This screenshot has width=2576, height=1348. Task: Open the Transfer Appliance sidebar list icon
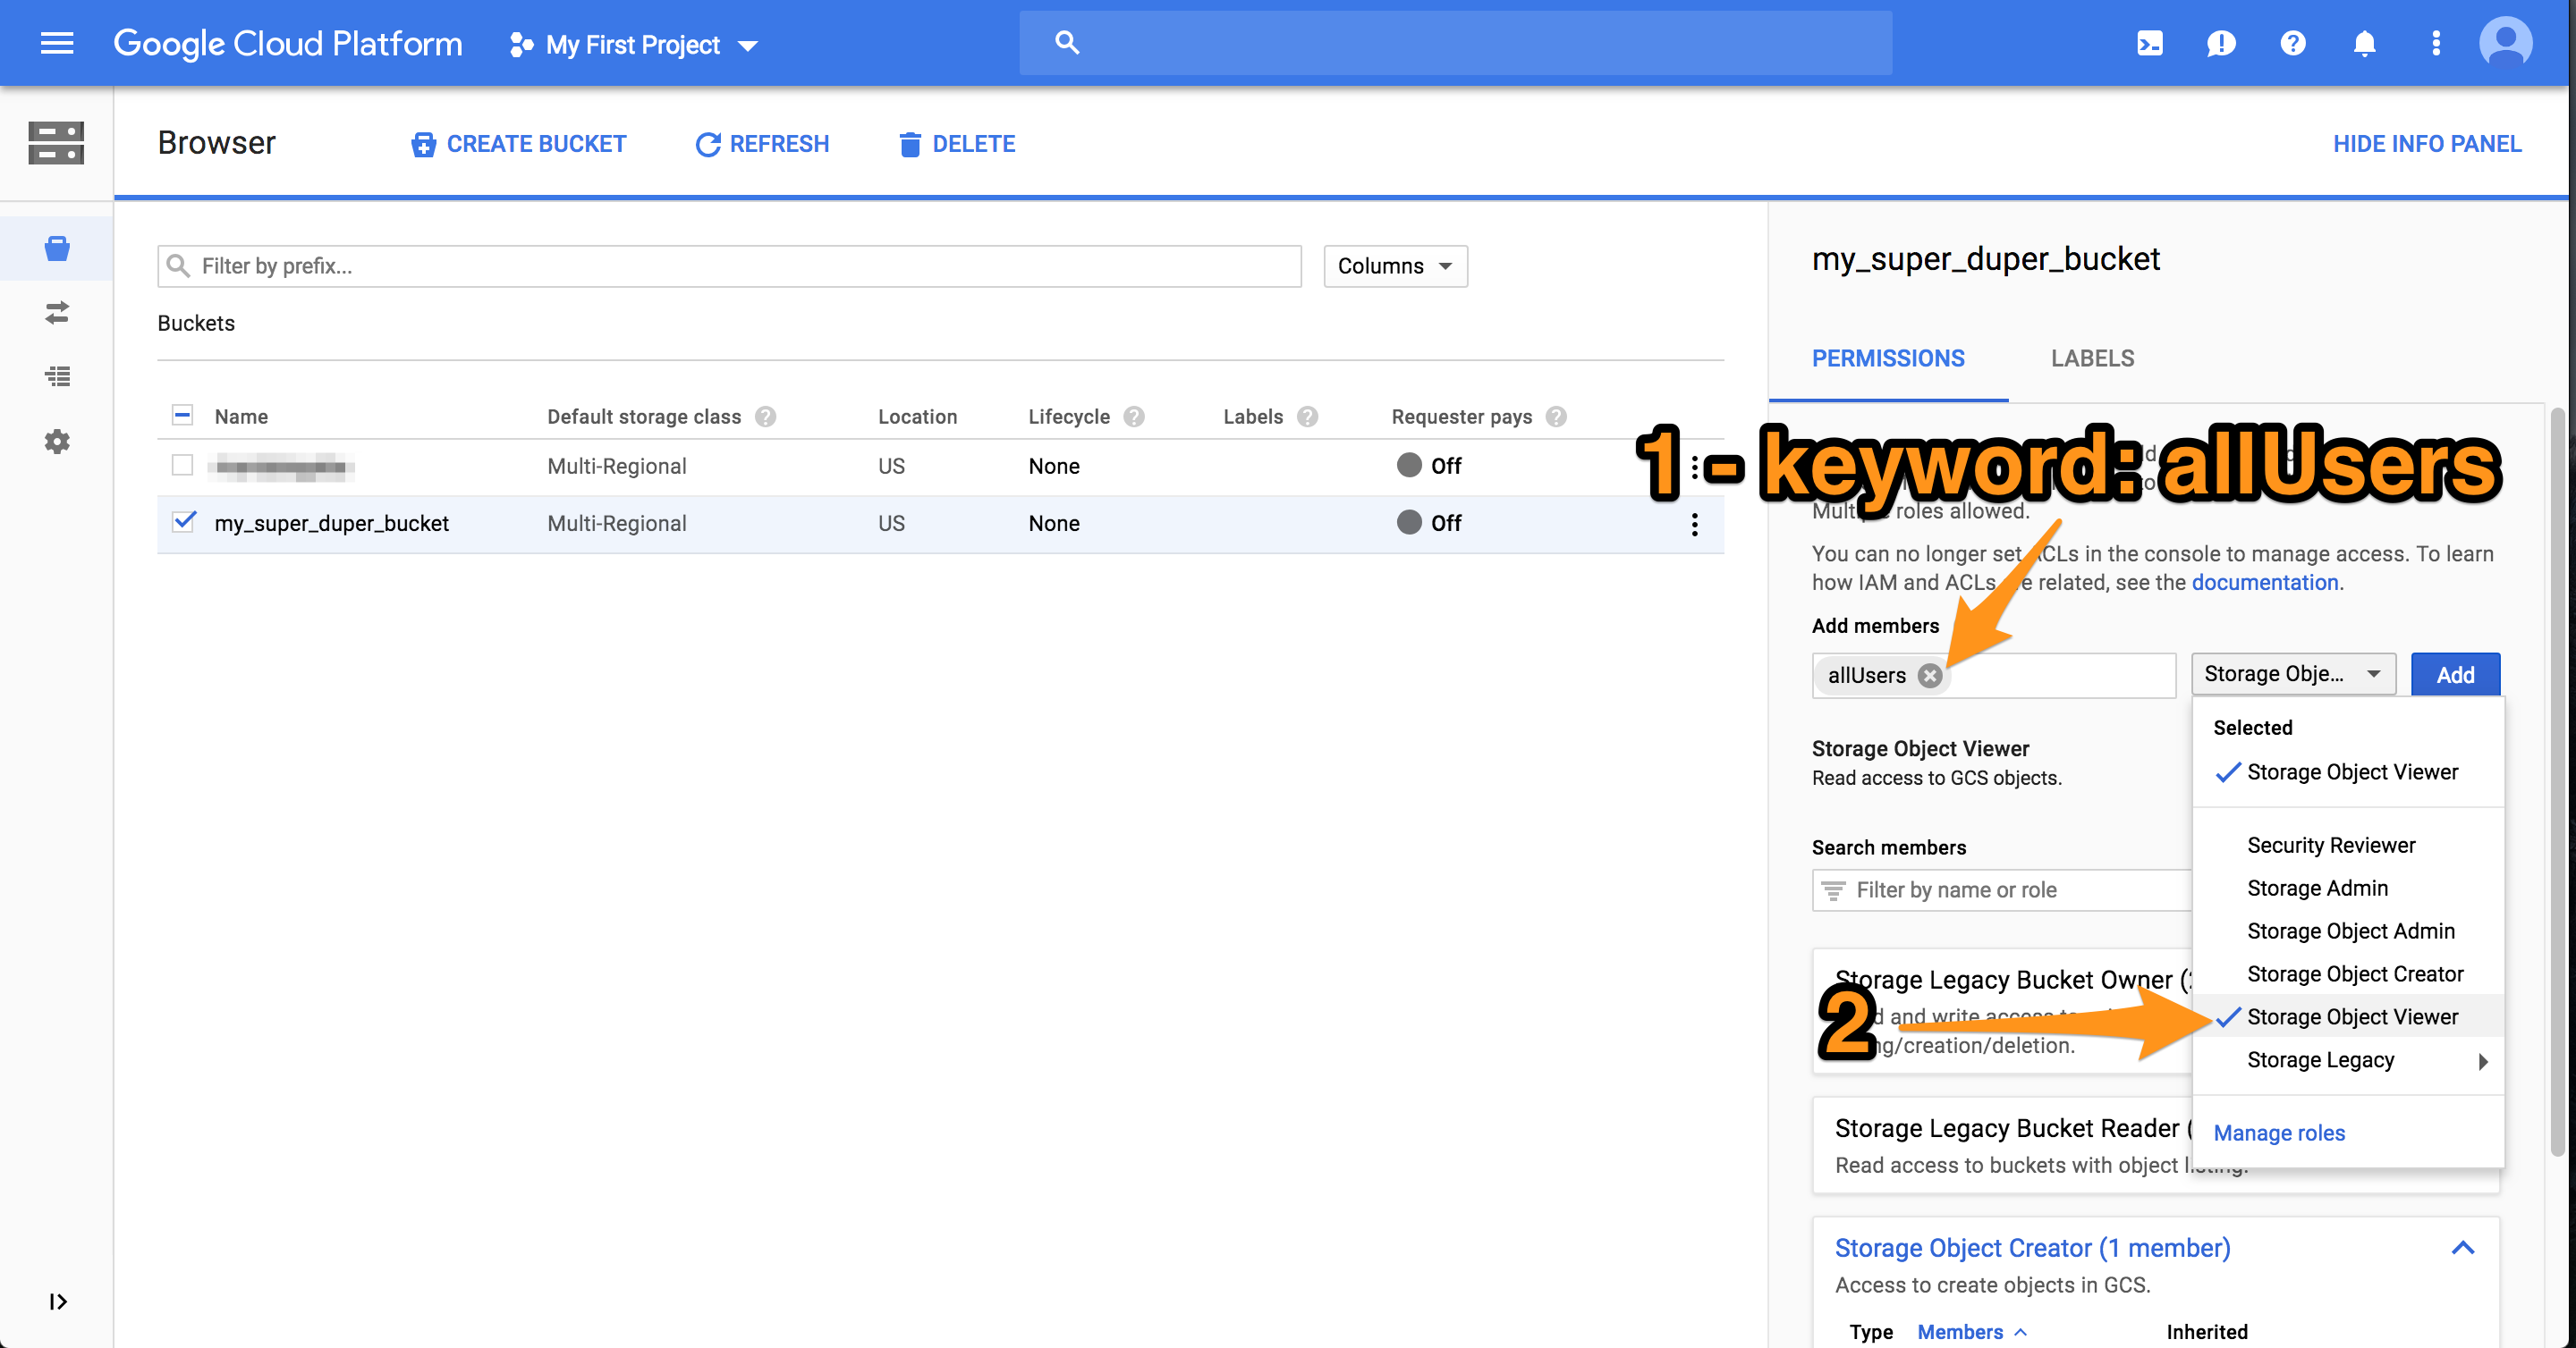click(57, 376)
